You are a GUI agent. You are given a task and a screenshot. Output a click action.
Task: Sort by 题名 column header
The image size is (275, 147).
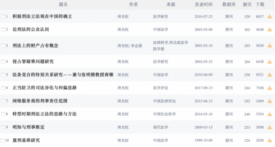(63, 4)
